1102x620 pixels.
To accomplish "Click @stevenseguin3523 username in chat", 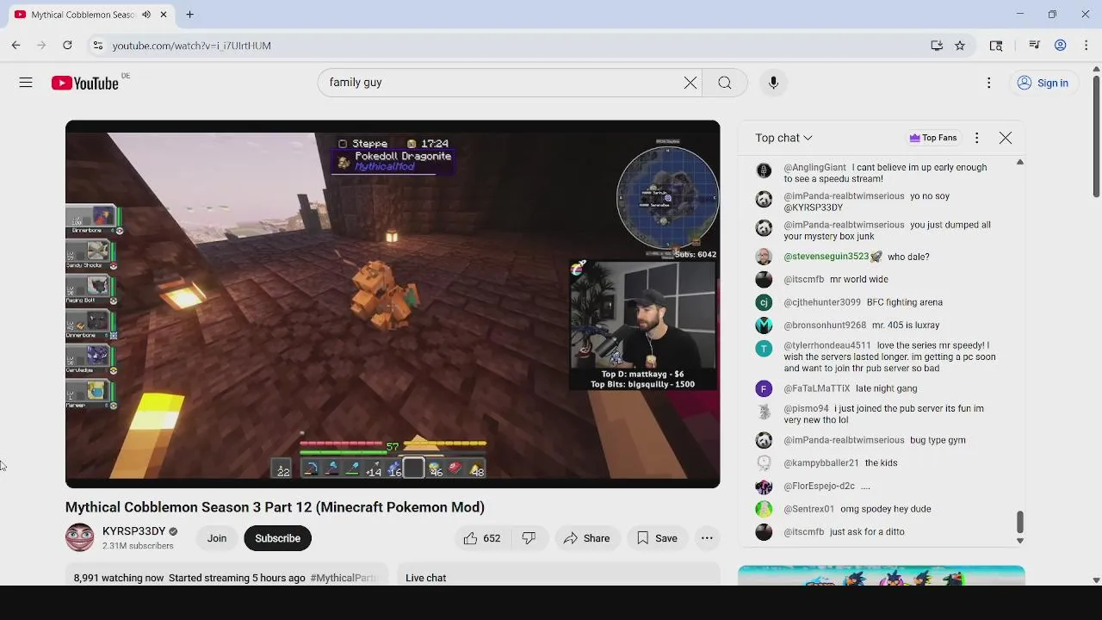I will tap(826, 257).
